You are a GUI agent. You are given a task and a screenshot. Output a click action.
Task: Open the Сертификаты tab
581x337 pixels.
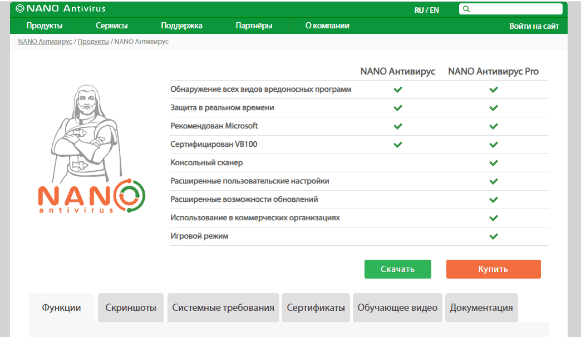(x=316, y=308)
